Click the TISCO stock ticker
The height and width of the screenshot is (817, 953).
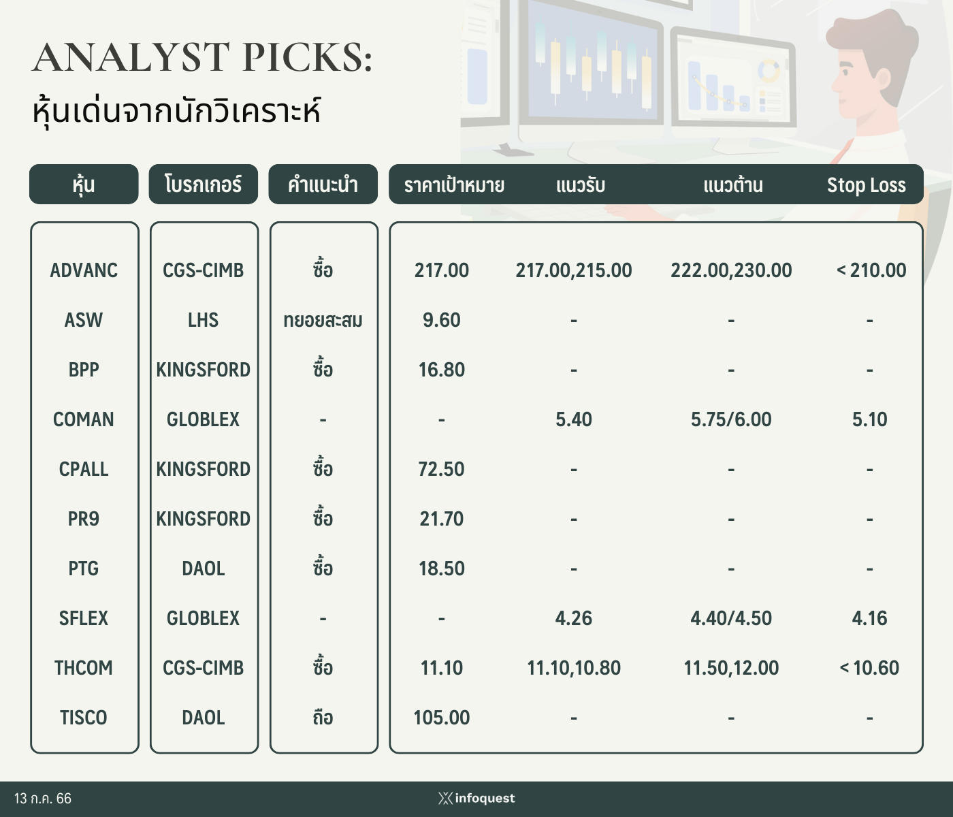coord(84,718)
